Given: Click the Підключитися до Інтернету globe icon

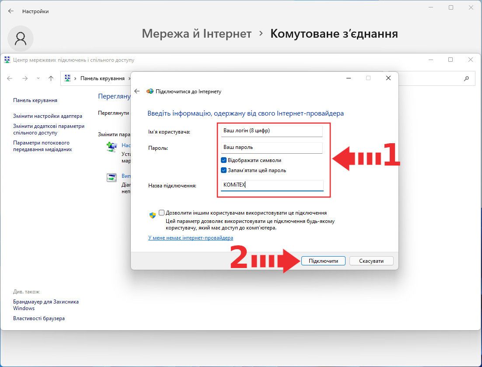Looking at the screenshot, I should (150, 92).
